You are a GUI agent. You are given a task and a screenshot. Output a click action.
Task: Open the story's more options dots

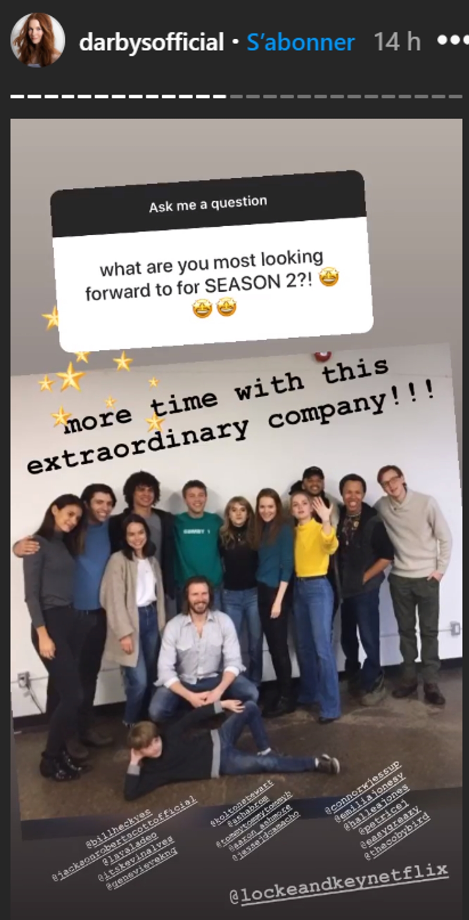(452, 41)
